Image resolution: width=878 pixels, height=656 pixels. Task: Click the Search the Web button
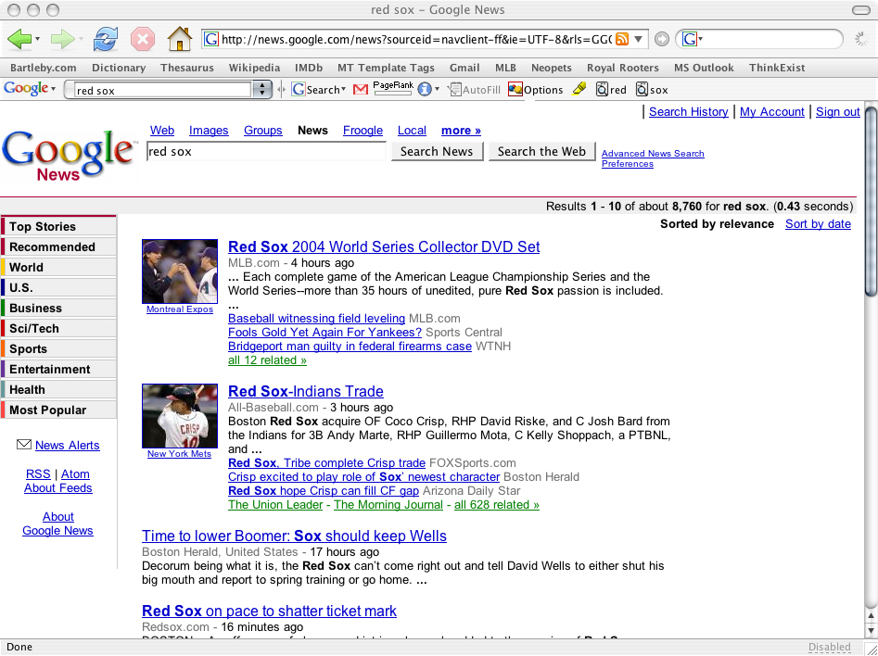[x=541, y=152]
